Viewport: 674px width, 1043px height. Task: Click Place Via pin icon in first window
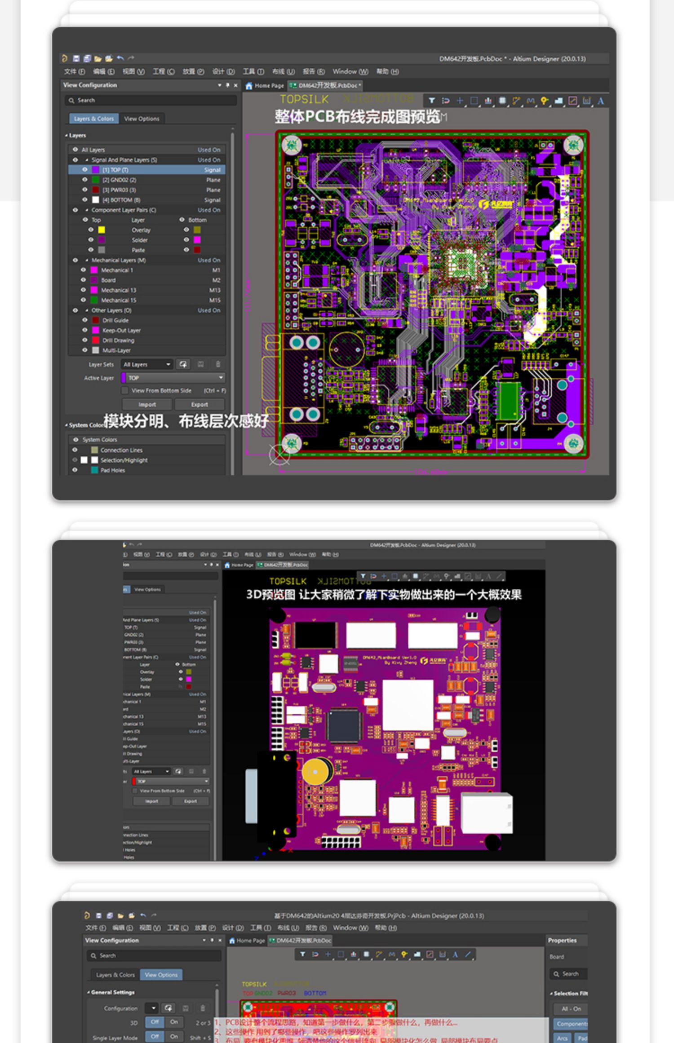pyautogui.click(x=544, y=101)
